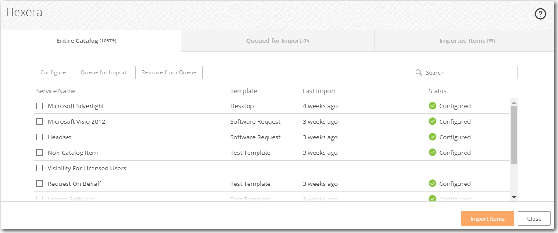Screen dimensions: 558x233
Task: Click Microsoft Visio 2012's green status checkmark
Action: pyautogui.click(x=432, y=121)
